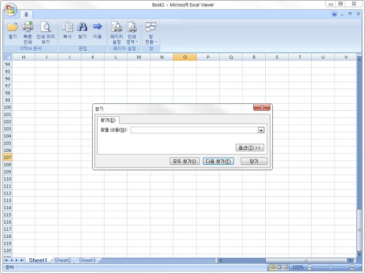This screenshot has height=274, width=365.
Task: Click the vertical scrollbar thumb
Action: [x=360, y=230]
